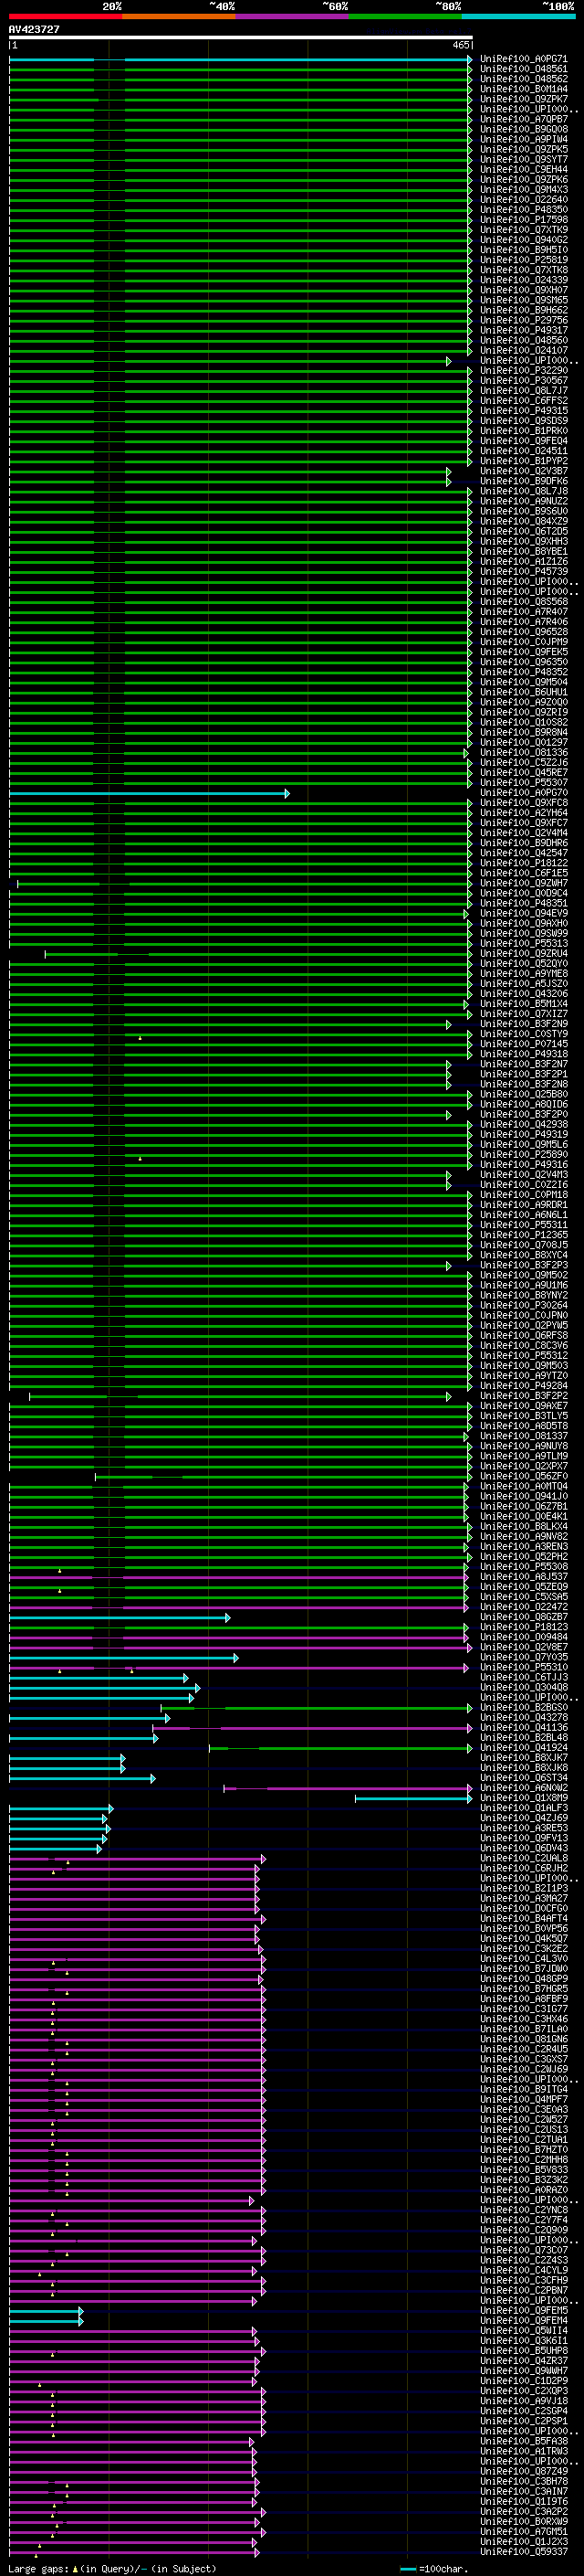Select hit label UniRef100_P25890
584x2576 pixels.
tap(523, 1155)
